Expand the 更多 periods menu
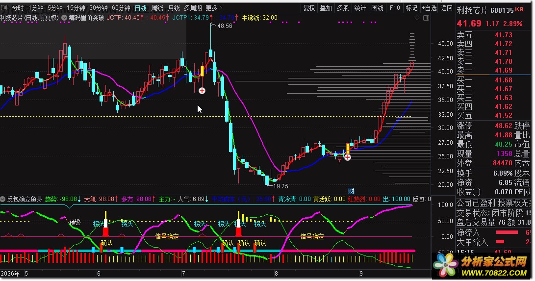535x281 pixels. [x=214, y=8]
